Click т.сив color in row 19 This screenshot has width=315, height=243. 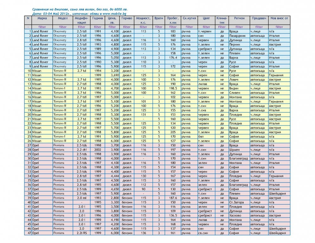(x=202, y=110)
